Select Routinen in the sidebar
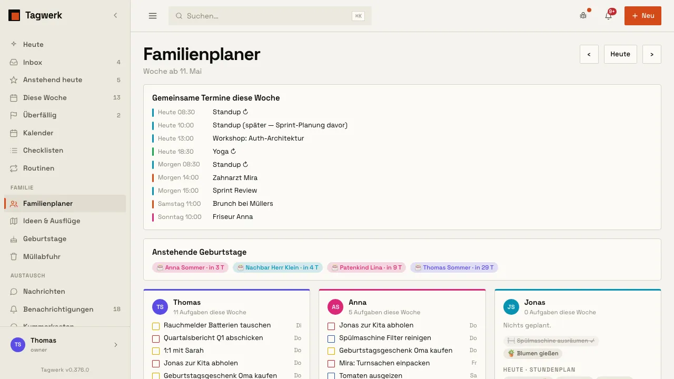Viewport: 674px width, 379px height. 65,168
